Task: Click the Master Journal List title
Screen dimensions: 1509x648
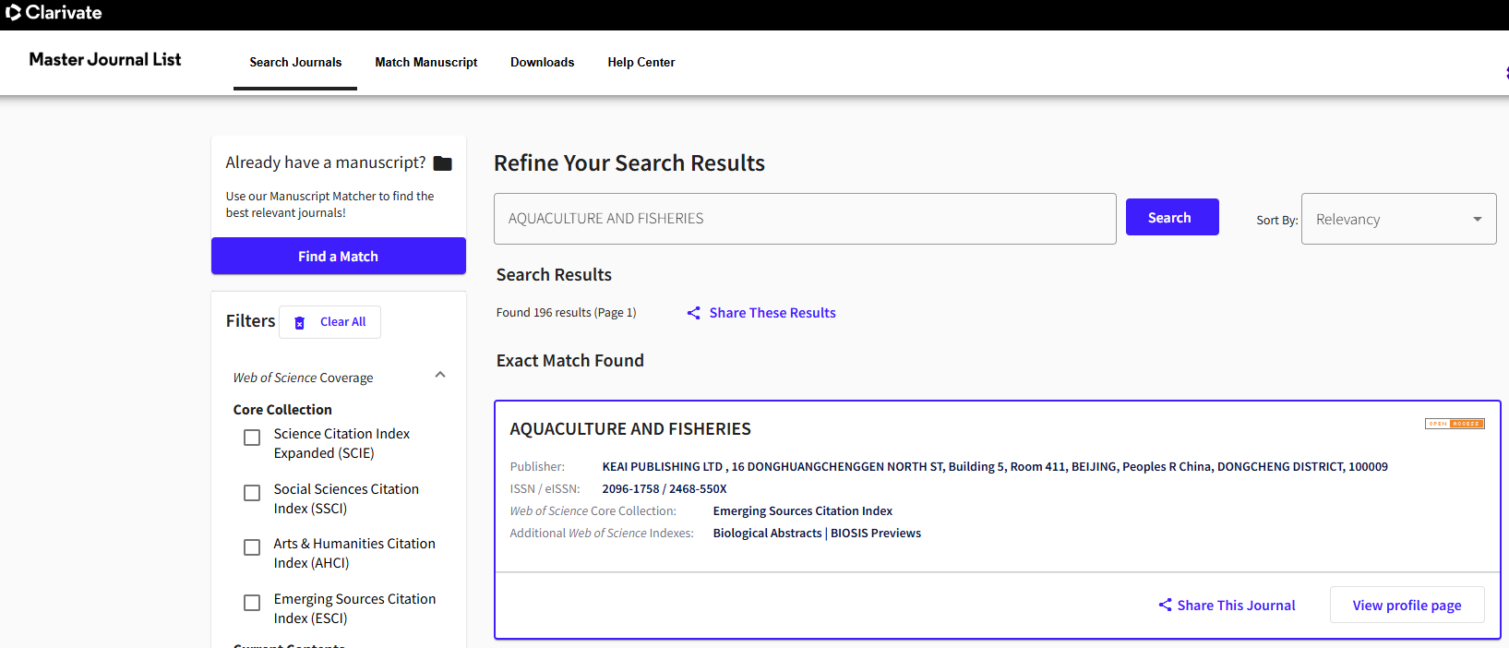Action: point(105,60)
